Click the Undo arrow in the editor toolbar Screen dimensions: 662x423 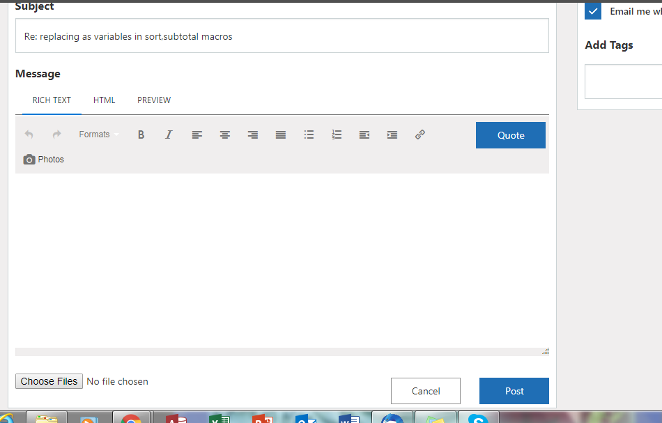pyautogui.click(x=29, y=134)
